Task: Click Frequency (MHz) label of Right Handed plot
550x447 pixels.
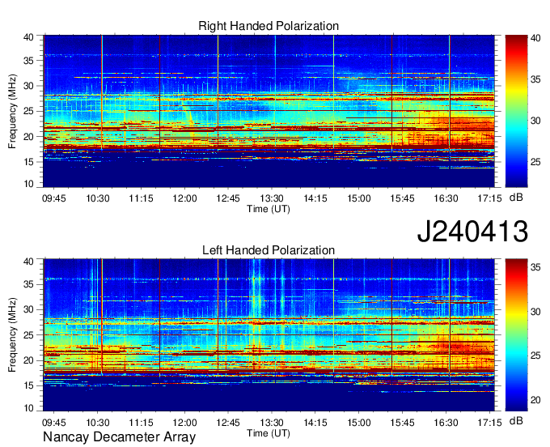Action: (x=12, y=111)
